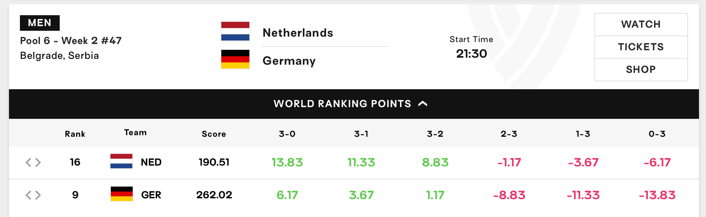Open the SHOP button

coord(641,70)
